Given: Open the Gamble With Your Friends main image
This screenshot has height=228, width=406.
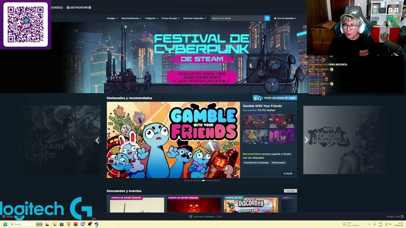Looking at the screenshot, I should (x=173, y=140).
